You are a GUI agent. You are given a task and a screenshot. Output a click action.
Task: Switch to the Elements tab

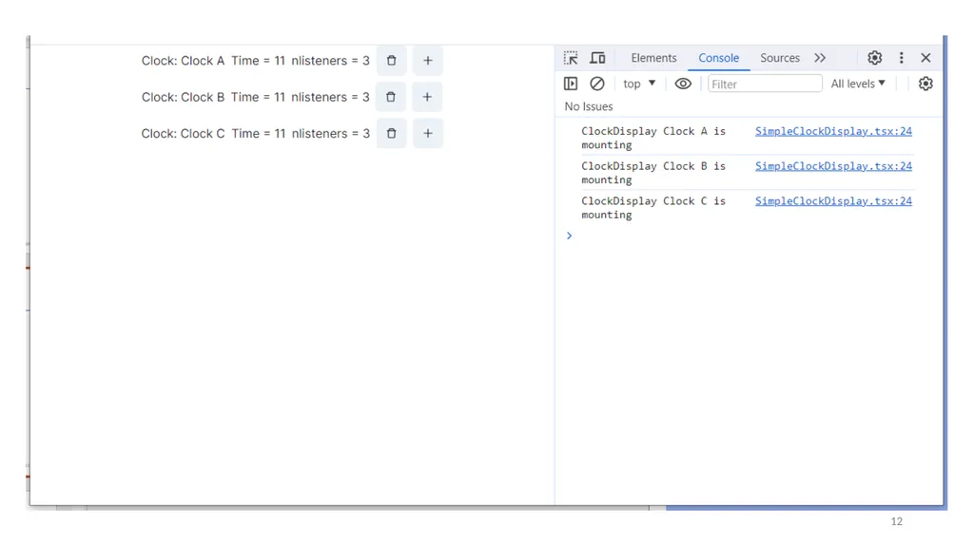pos(653,58)
